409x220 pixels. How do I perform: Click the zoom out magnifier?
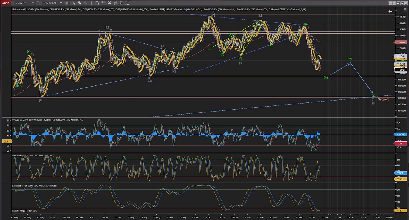(85, 3)
